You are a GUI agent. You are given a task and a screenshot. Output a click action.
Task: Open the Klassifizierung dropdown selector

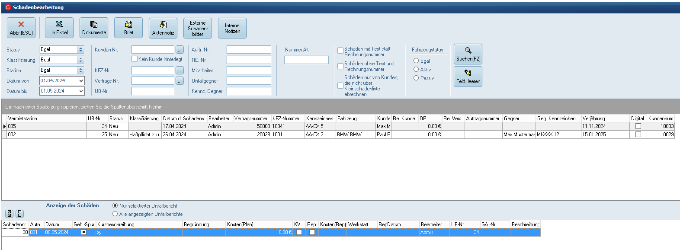tap(80, 60)
